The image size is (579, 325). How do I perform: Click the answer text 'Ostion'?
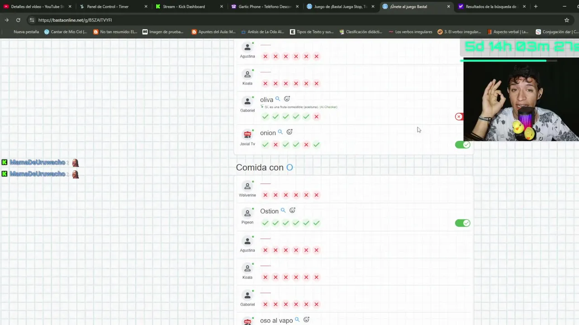[x=269, y=211]
